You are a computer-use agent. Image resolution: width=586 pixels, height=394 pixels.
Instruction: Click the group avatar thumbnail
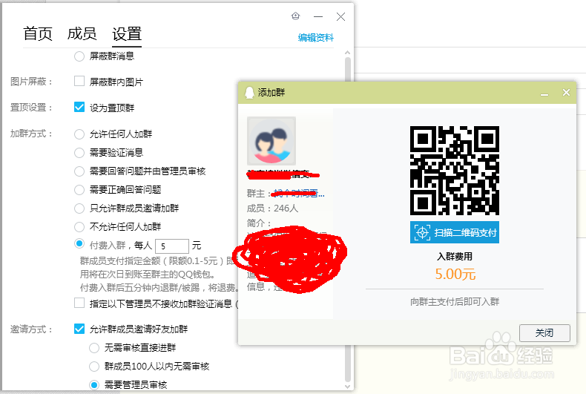271,141
